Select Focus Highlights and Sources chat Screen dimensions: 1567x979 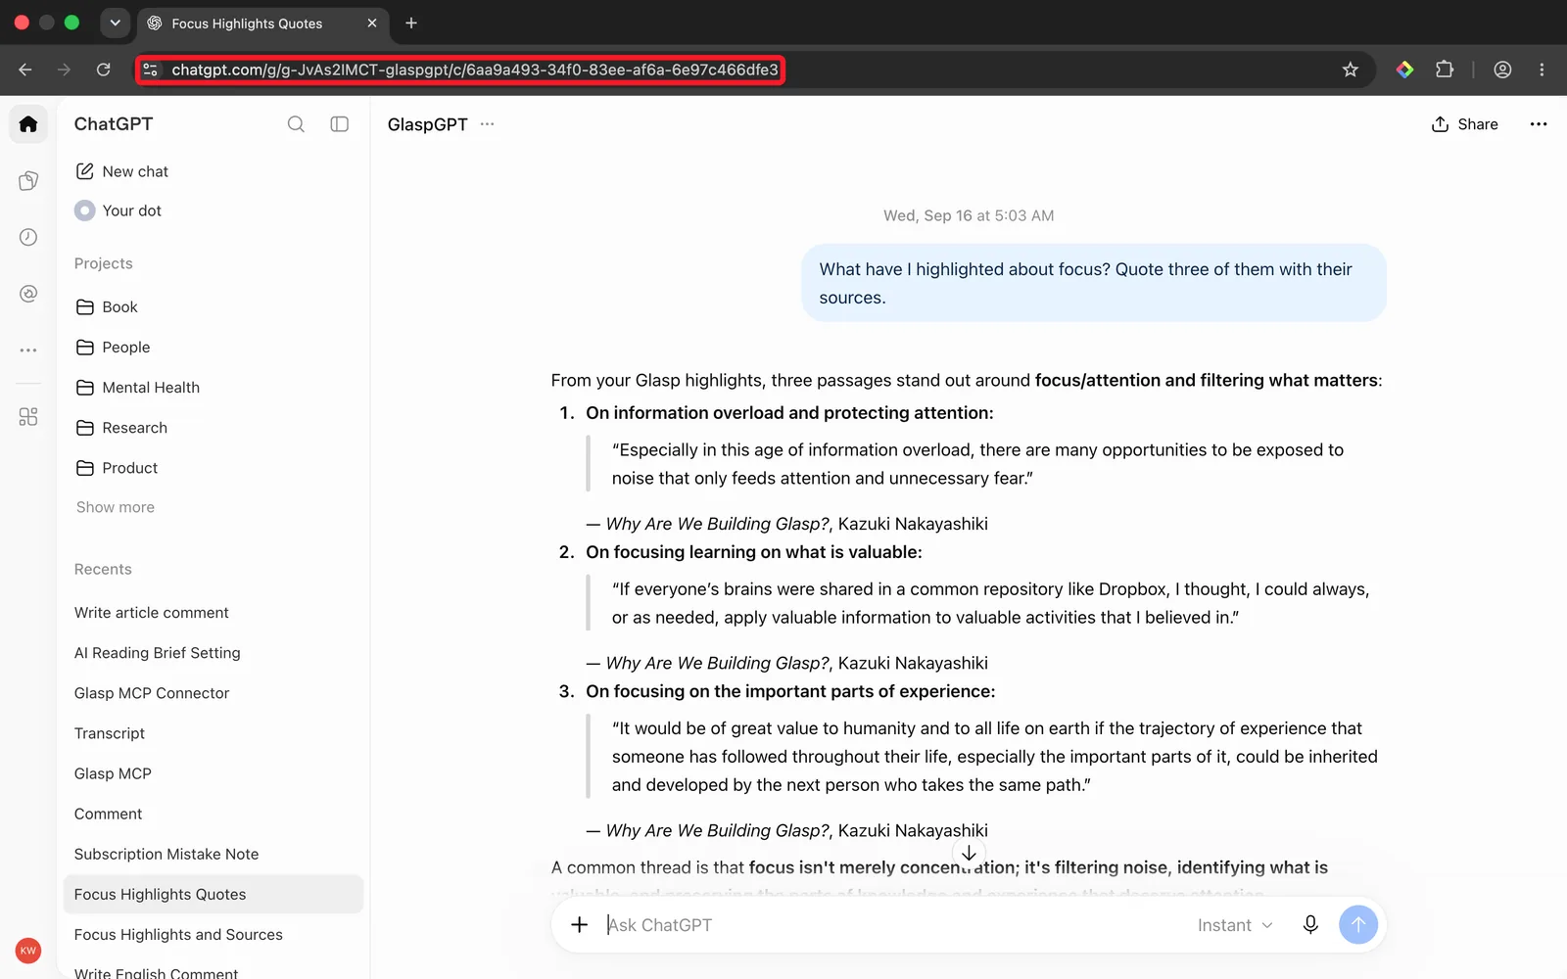[178, 935]
